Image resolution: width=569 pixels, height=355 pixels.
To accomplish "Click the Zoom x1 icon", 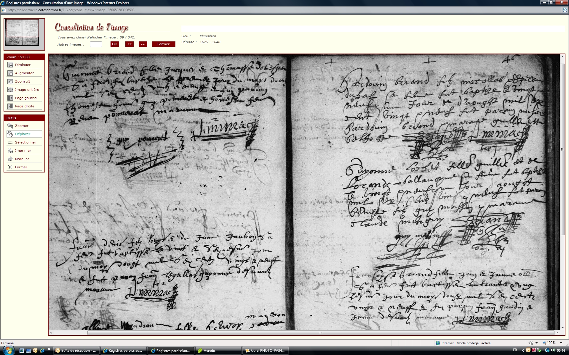I will coord(10,81).
